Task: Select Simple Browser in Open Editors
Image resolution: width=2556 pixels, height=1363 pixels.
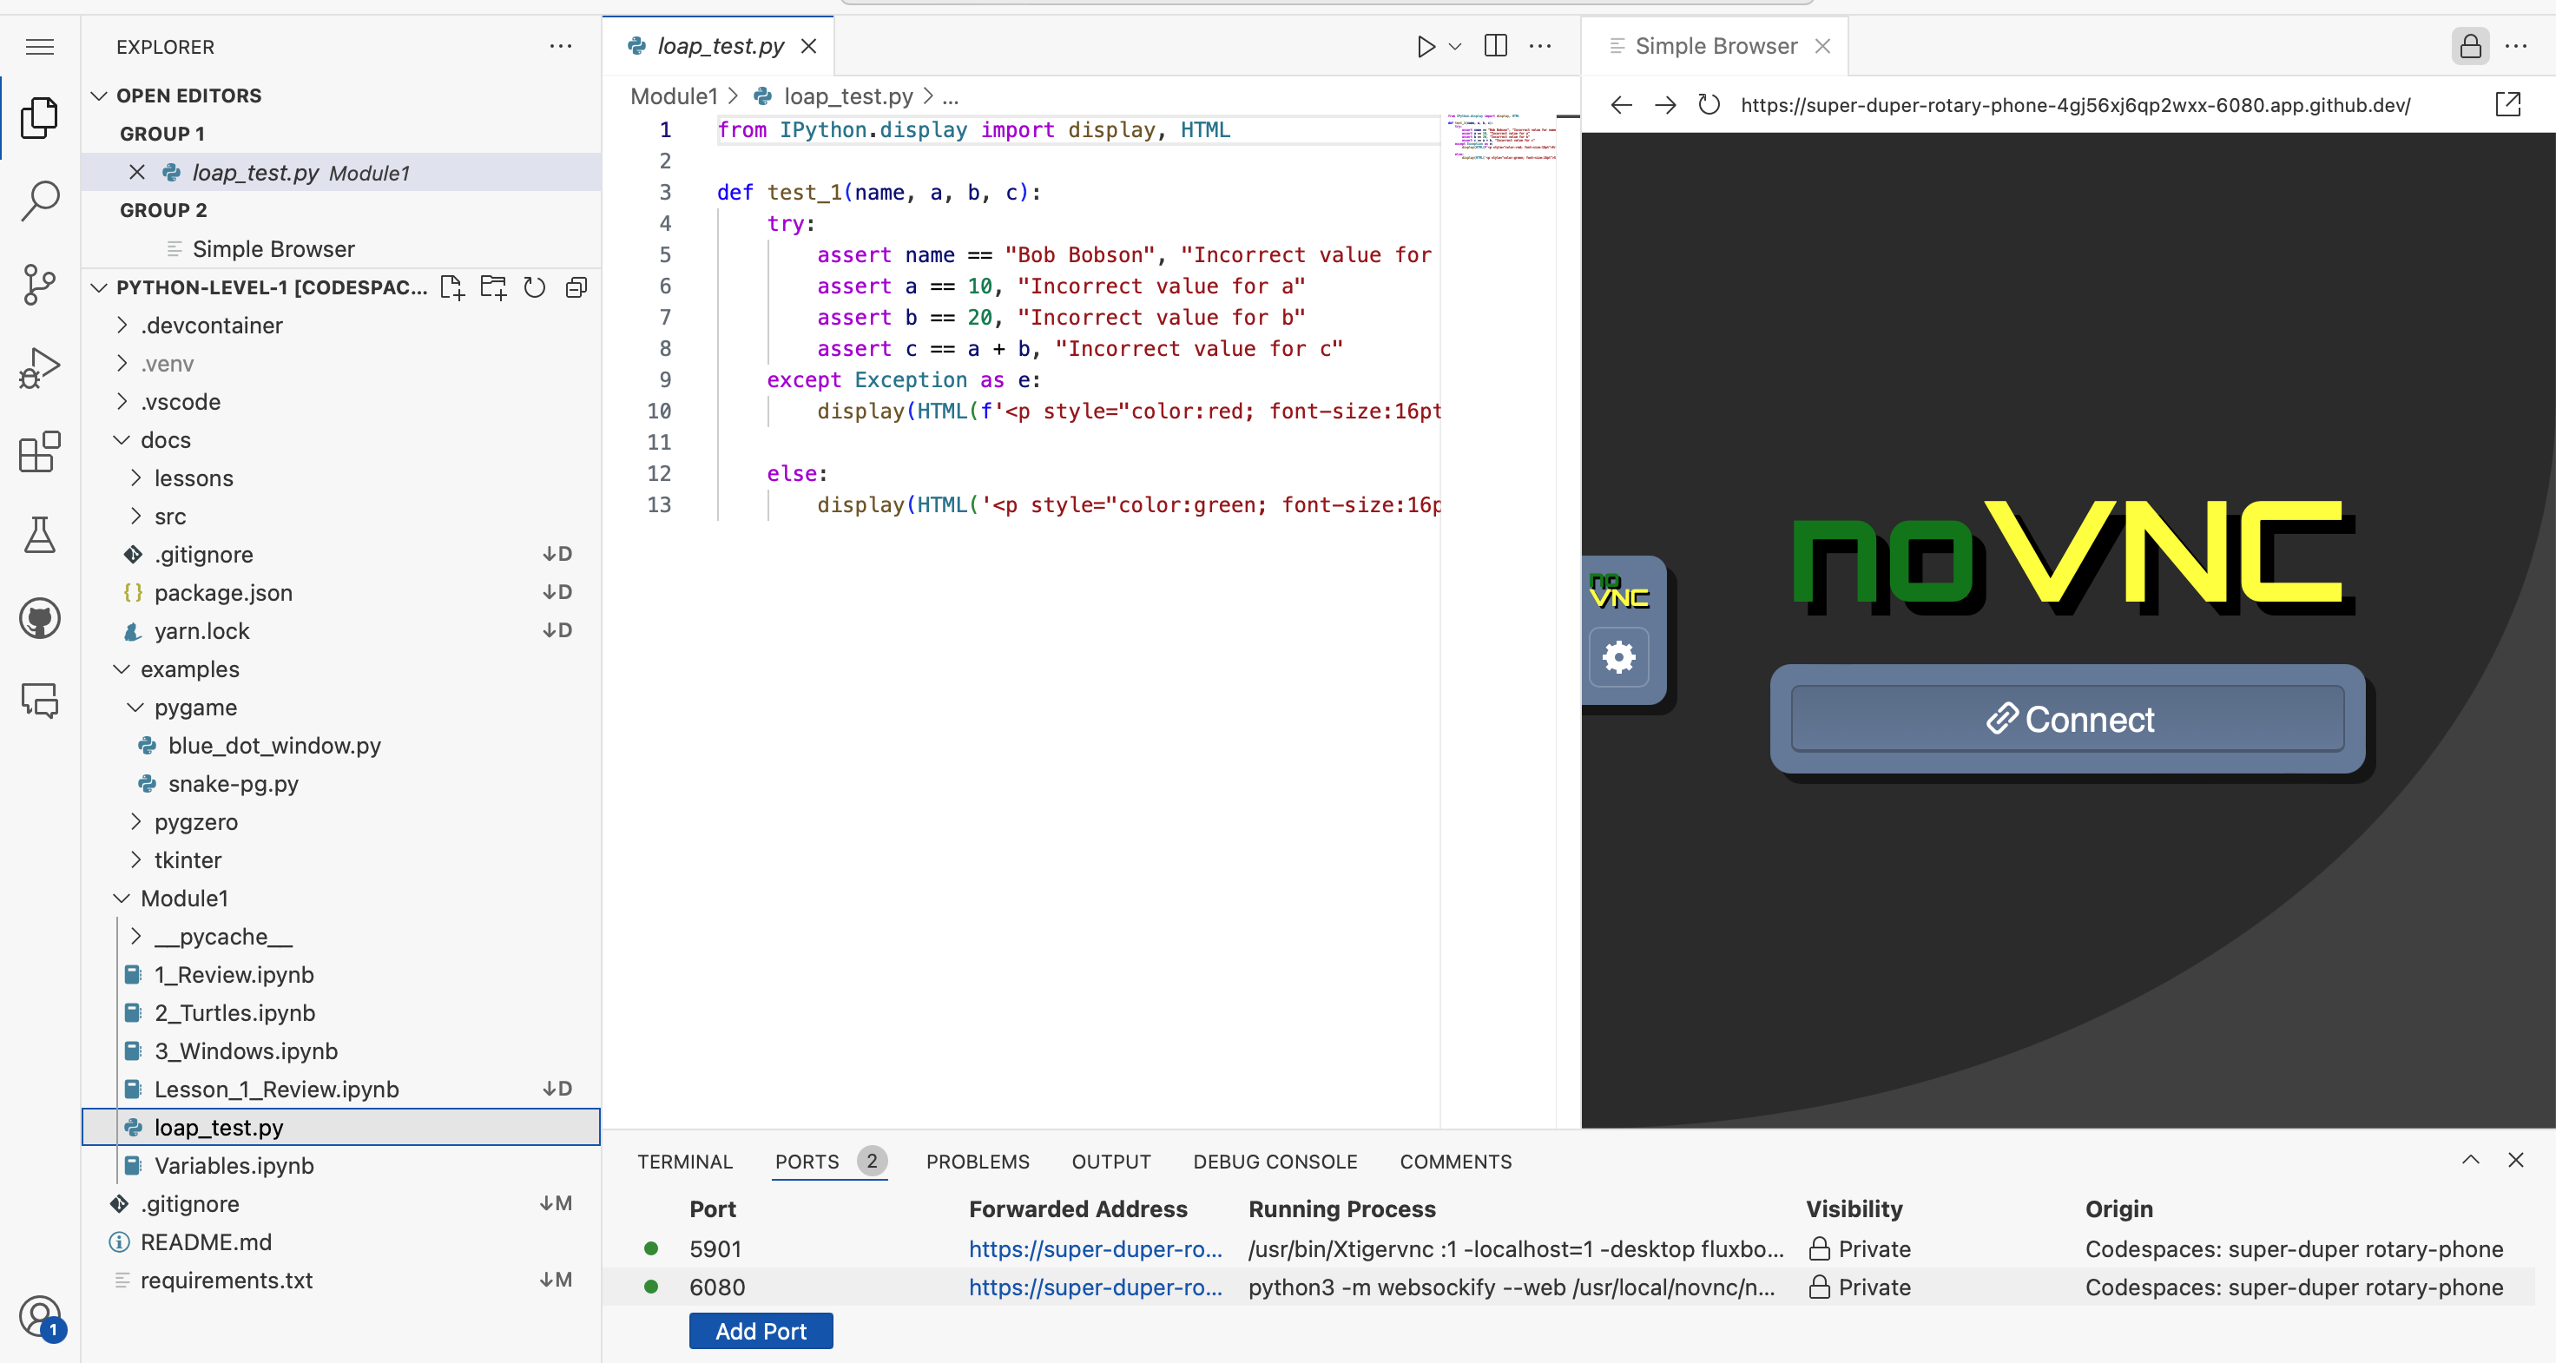Action: click(x=273, y=249)
